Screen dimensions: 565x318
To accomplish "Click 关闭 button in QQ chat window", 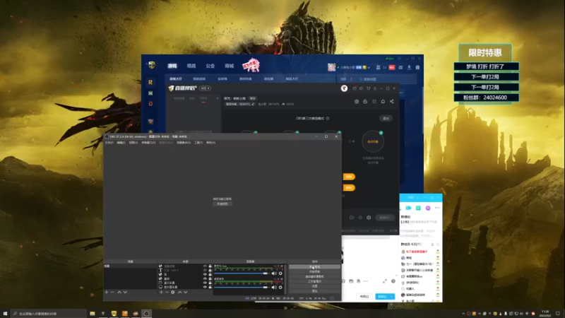I will [x=364, y=296].
